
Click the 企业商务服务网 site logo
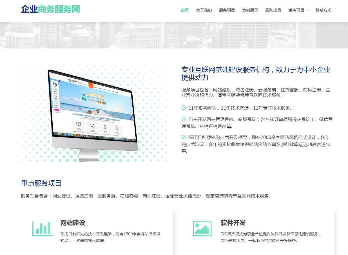[50, 9]
